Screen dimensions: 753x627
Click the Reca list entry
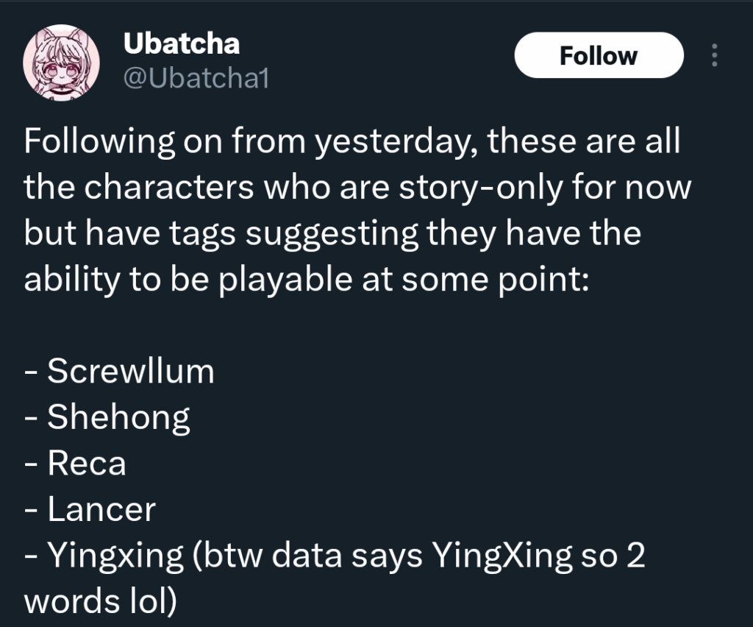coord(87,464)
